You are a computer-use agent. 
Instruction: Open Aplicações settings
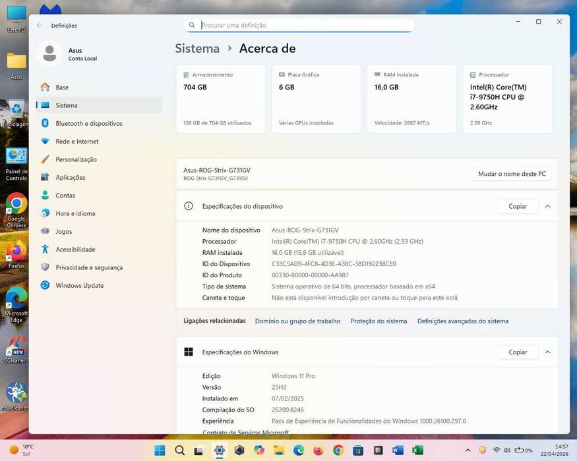point(100,178)
